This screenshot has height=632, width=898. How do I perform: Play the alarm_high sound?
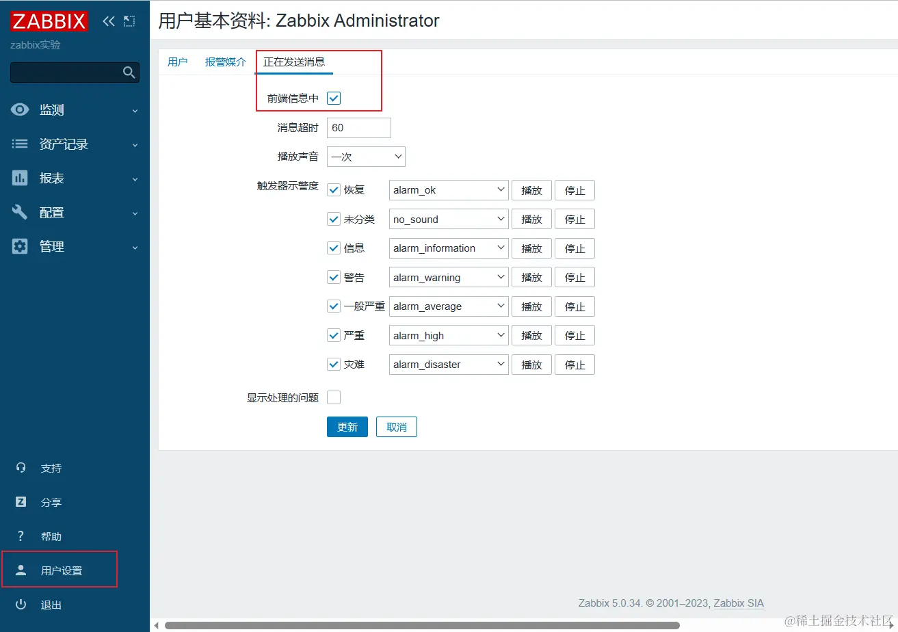click(x=531, y=336)
